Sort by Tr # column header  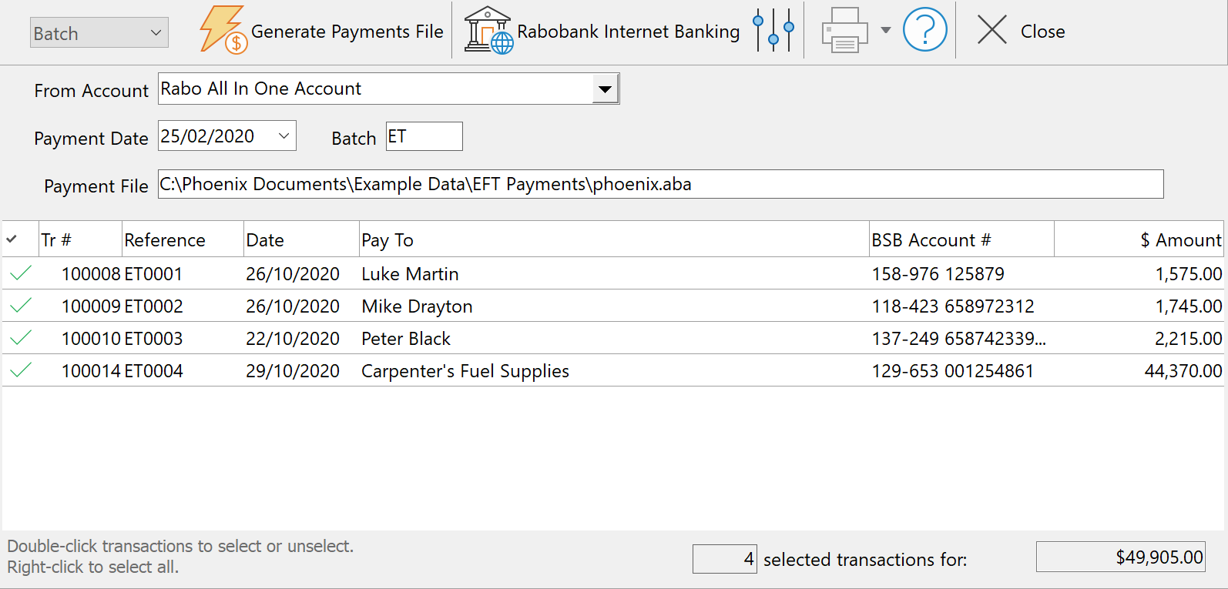pos(80,239)
